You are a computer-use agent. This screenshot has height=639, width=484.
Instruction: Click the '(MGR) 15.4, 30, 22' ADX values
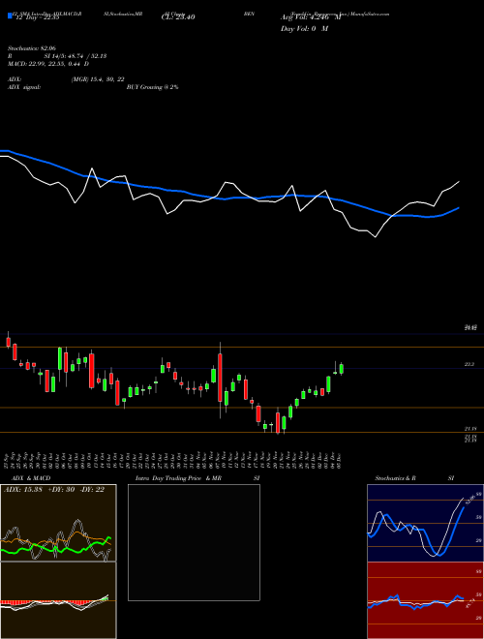click(x=98, y=79)
